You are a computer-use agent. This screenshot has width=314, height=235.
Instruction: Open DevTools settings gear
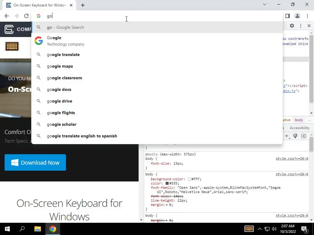pyautogui.click(x=292, y=26)
